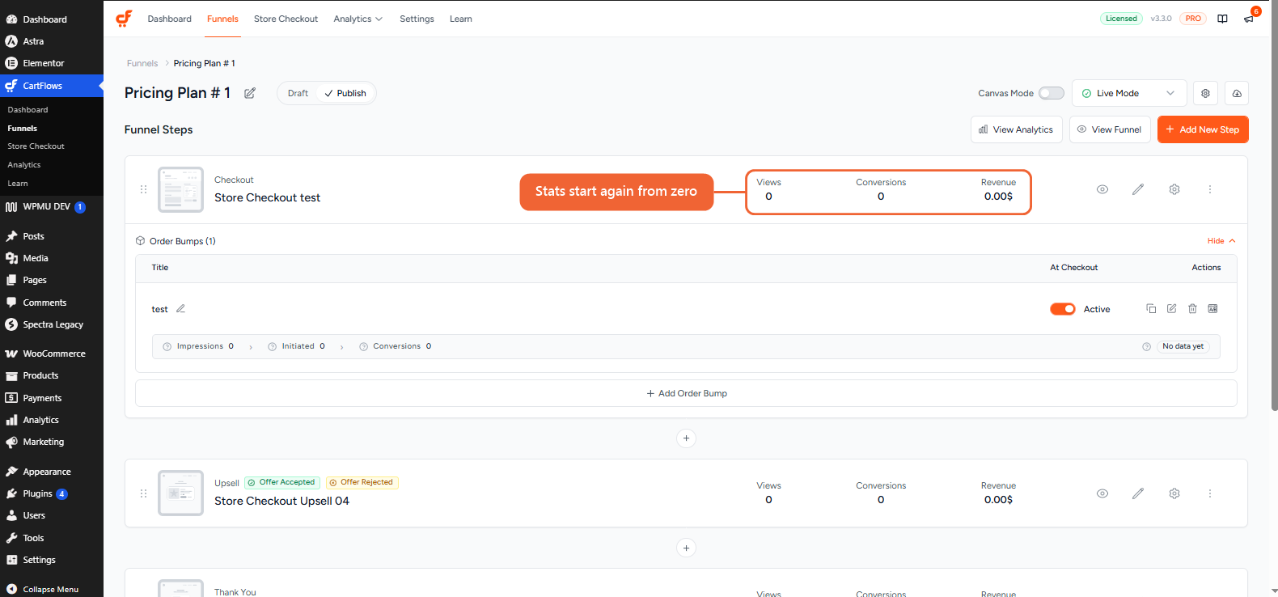1278x597 pixels.
Task: Disable the Active switch for 'test' order bump
Action: click(1063, 309)
